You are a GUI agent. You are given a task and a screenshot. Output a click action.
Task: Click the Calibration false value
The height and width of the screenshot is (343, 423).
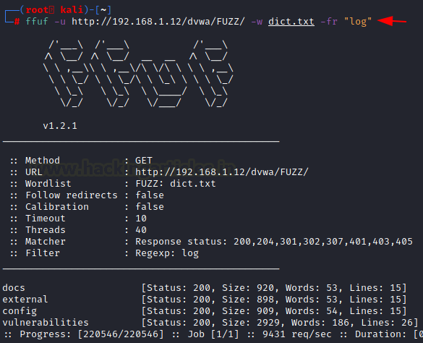150,207
